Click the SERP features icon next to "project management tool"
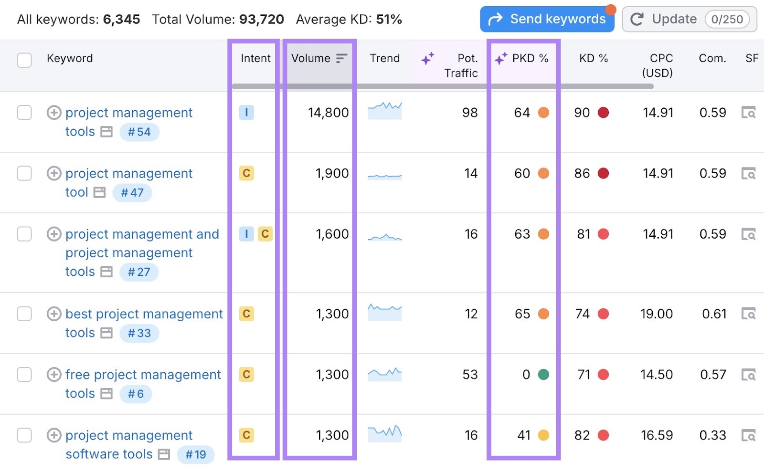 (x=98, y=192)
